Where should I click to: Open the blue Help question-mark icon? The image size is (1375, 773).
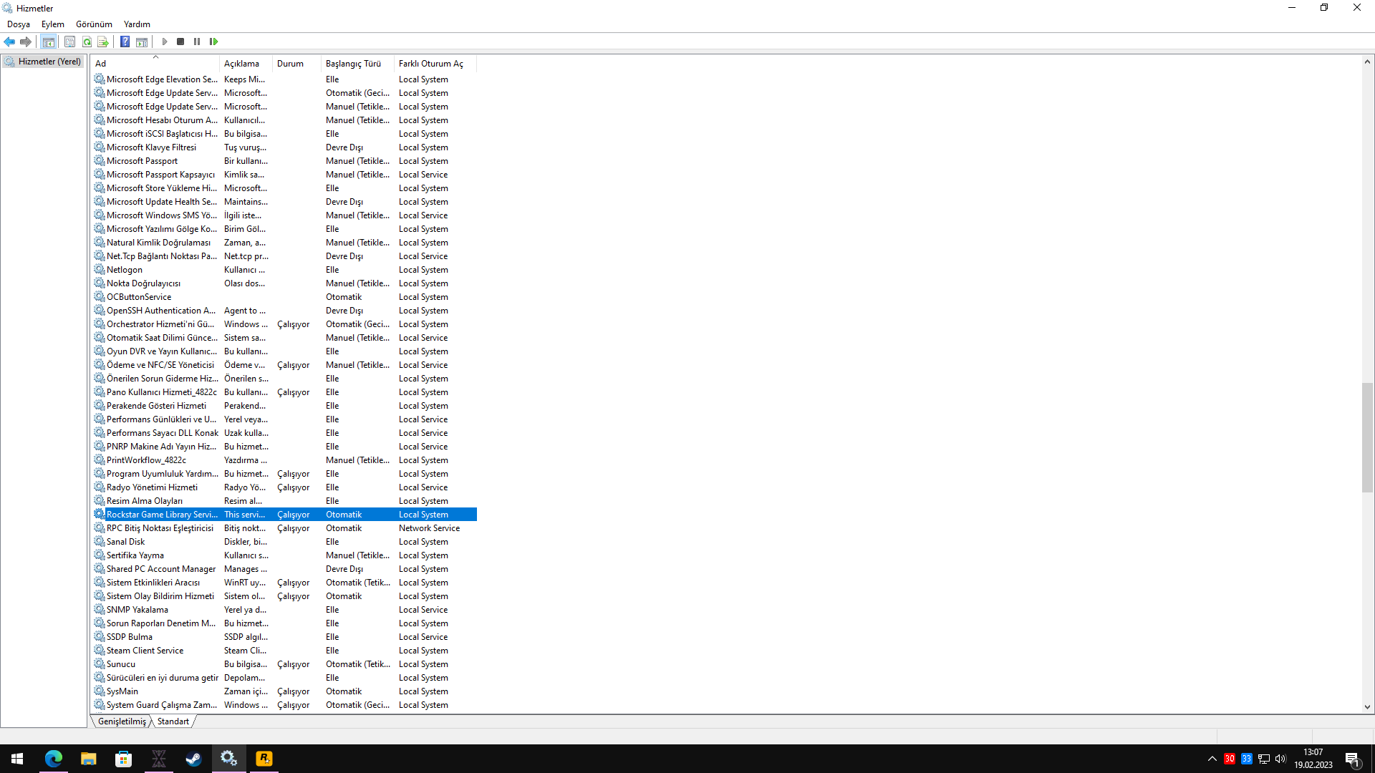tap(125, 42)
